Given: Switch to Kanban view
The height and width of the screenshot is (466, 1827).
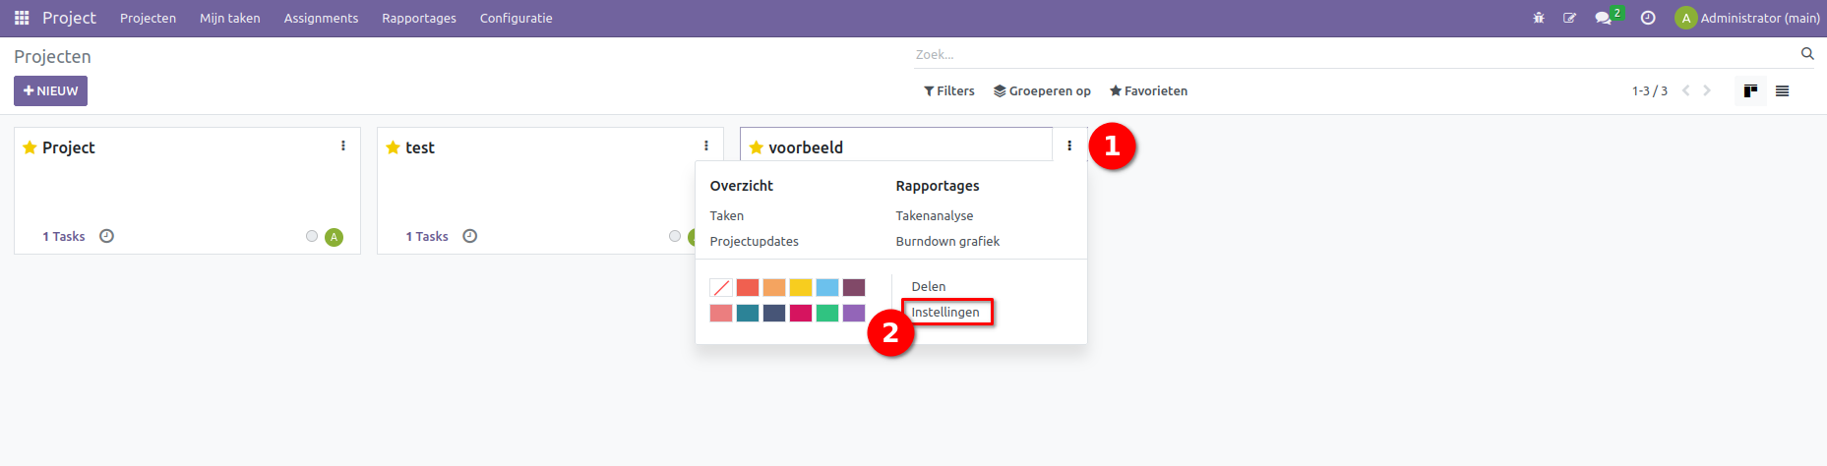Looking at the screenshot, I should 1750,91.
